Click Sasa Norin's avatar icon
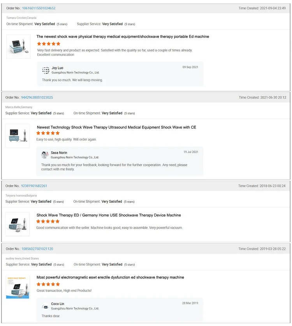Screen dimensions: 292x326 (x=45, y=155)
